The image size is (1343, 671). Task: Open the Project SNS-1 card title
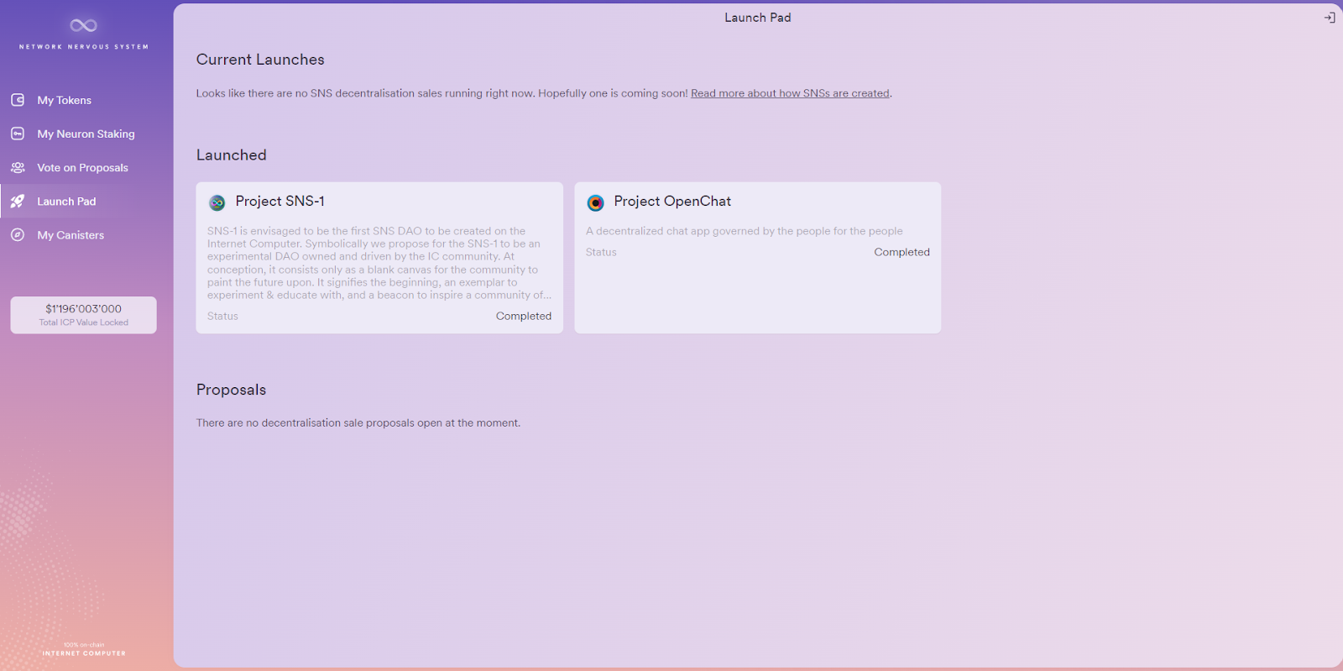coord(280,202)
